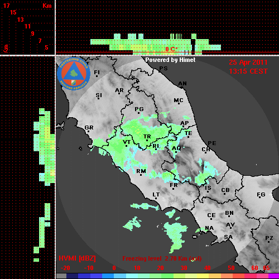Click the TE city label
Image resolution: width=279 pixels, height=279 pixels.
pos(189,133)
